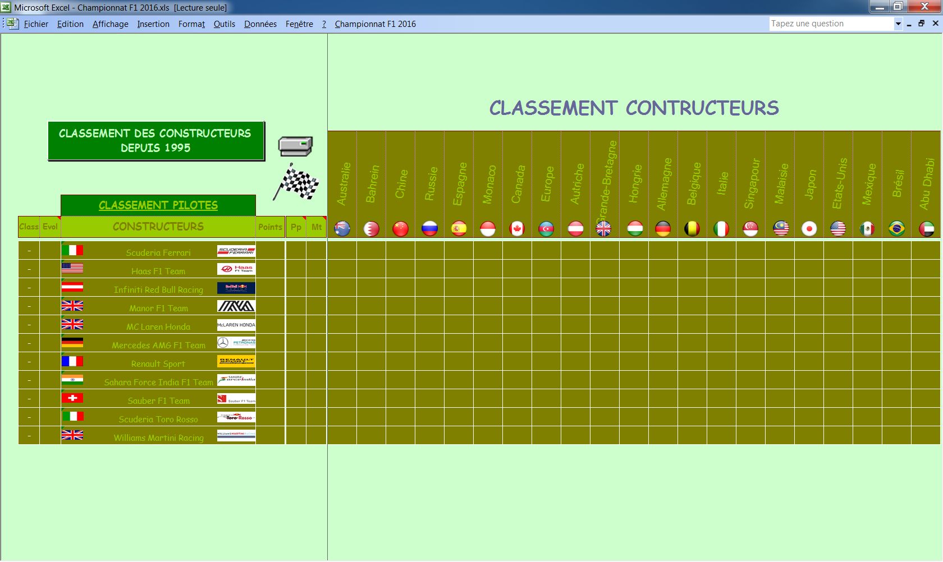943x562 pixels.
Task: Click the Espagne flag icon
Action: coord(459,229)
